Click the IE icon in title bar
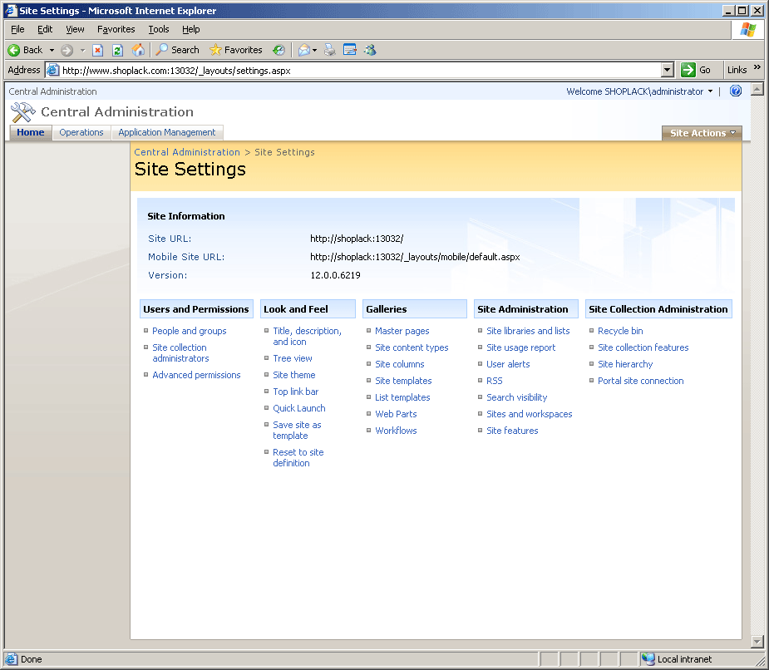The height and width of the screenshot is (670, 769). (x=11, y=10)
